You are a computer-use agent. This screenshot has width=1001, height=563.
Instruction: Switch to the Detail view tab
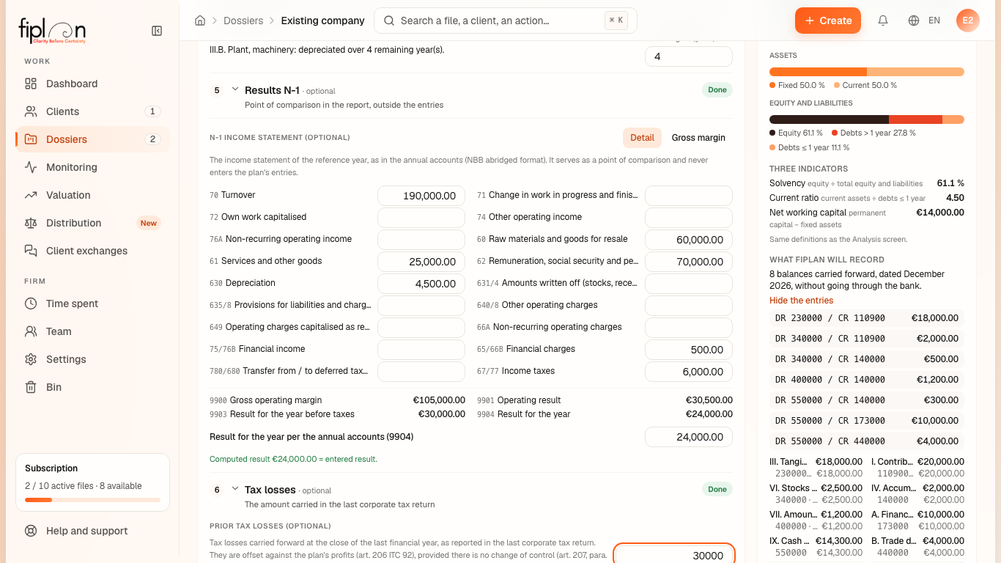pos(642,138)
